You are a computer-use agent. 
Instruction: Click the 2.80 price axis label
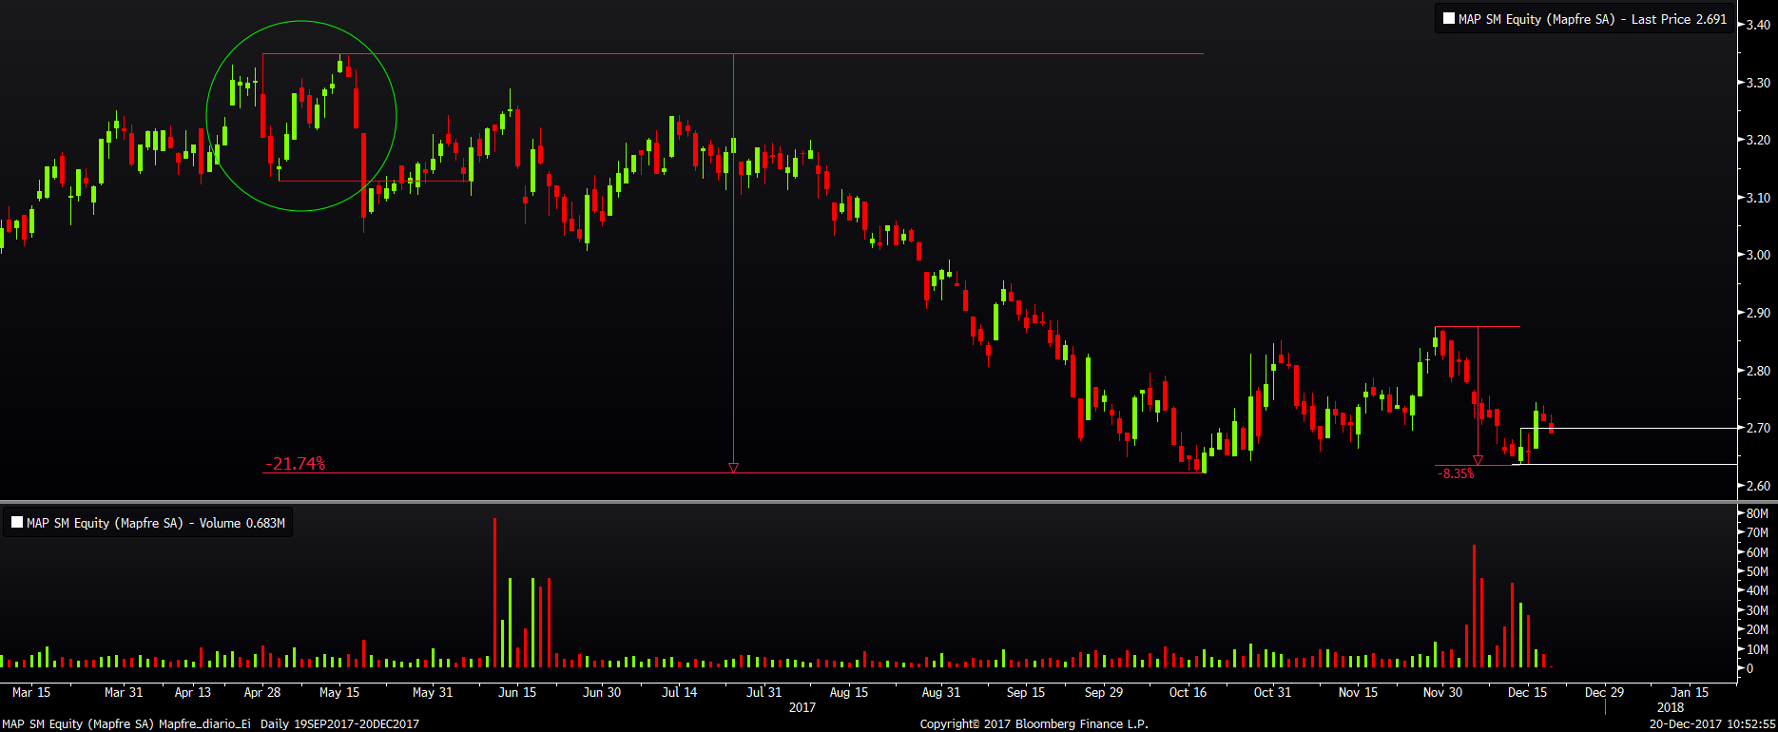pyautogui.click(x=1758, y=371)
